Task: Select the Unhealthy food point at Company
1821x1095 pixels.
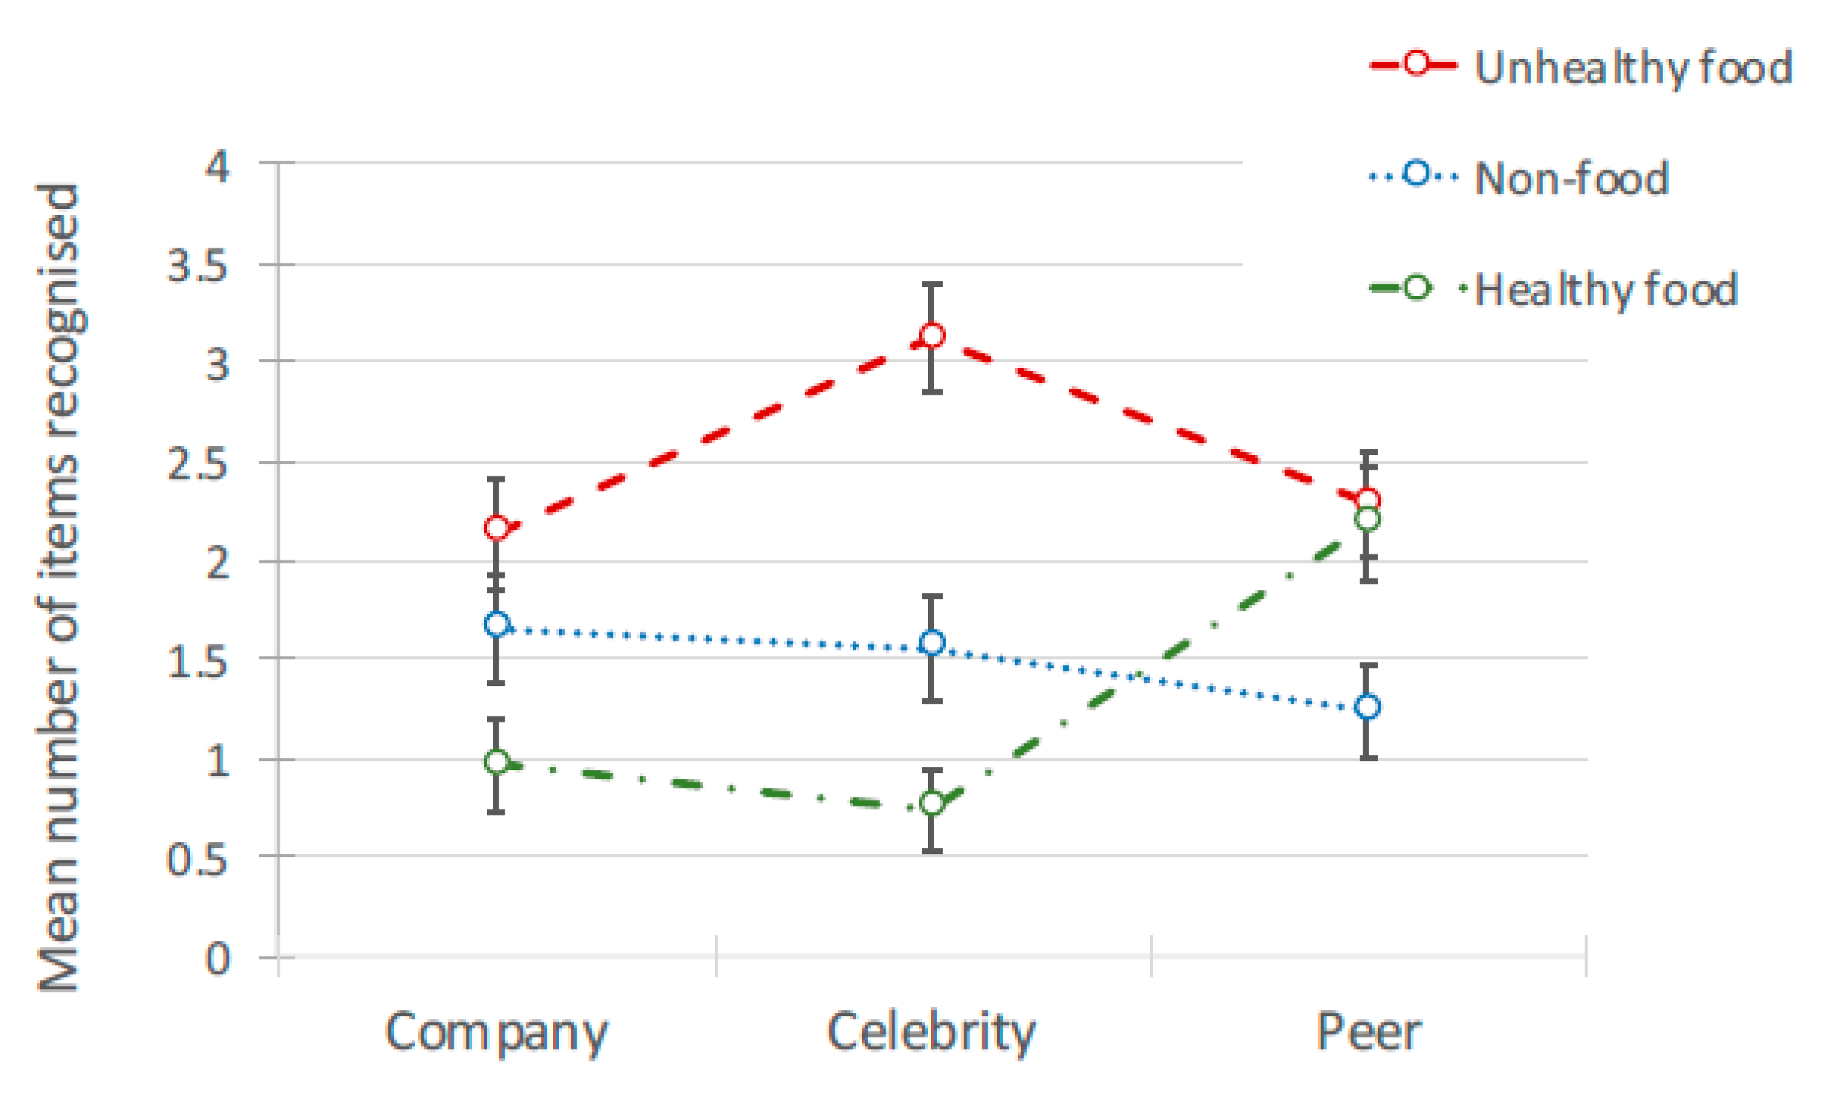Action: 496,528
